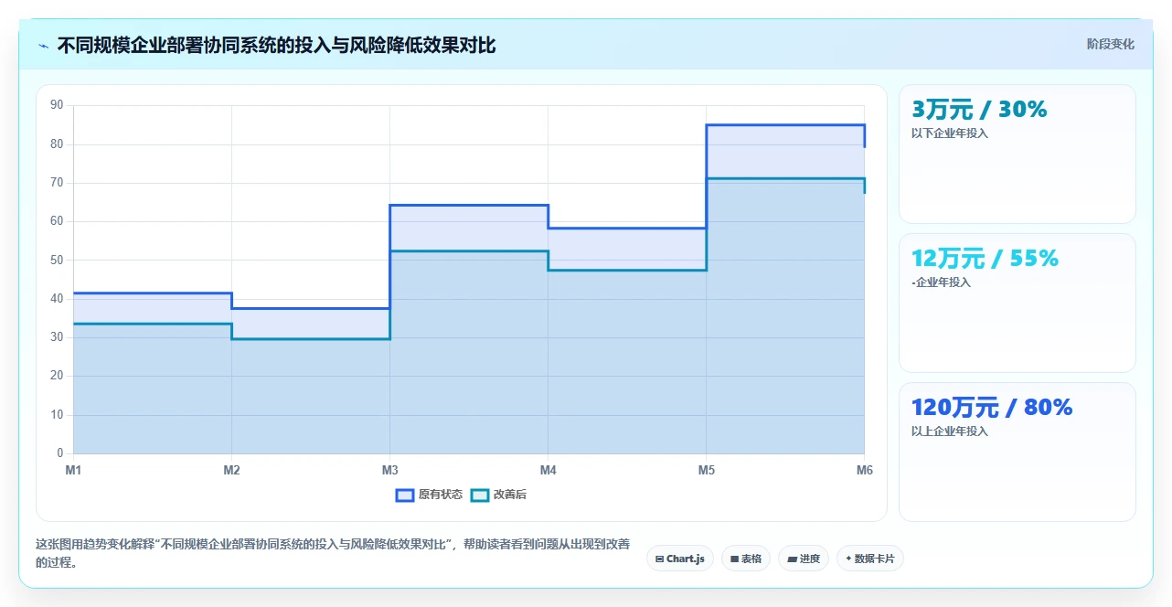
Task: Click the lightning icon beside the title
Action: (x=43, y=46)
